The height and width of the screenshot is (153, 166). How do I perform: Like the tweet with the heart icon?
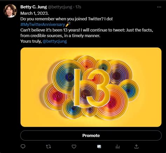pyautogui.click(x=74, y=146)
